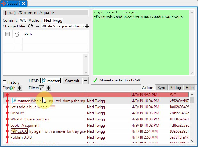Click the v3.0.0 tag icon

[14, 131]
